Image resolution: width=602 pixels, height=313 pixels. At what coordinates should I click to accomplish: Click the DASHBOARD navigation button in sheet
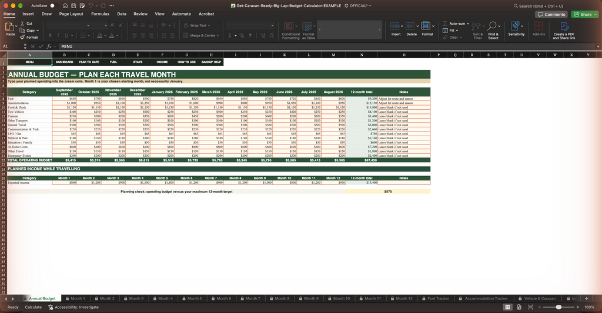click(65, 62)
